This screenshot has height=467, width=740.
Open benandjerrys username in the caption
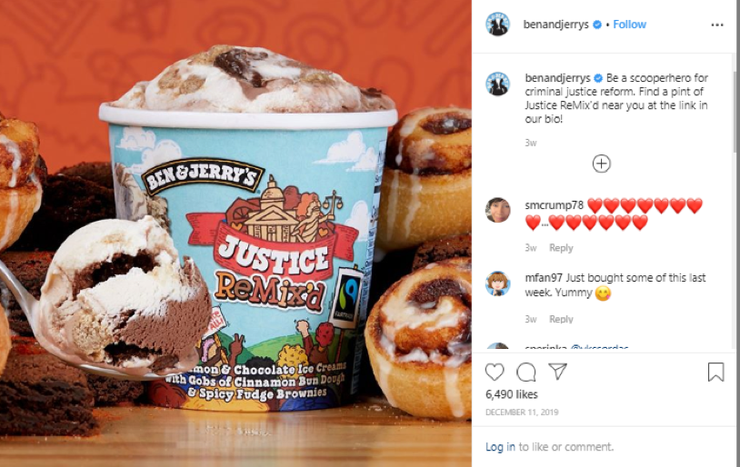click(557, 78)
